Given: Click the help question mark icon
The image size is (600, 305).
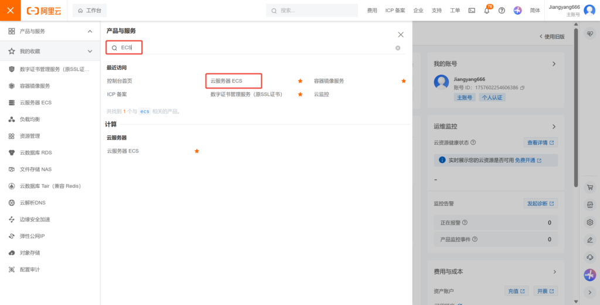Looking at the screenshot, I should pyautogui.click(x=502, y=11).
